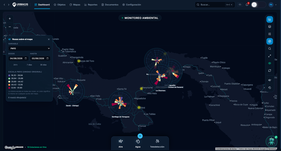Switch language with the ES toggle
Image resolution: width=281 pixels, height=151 pixels.
(240, 5)
